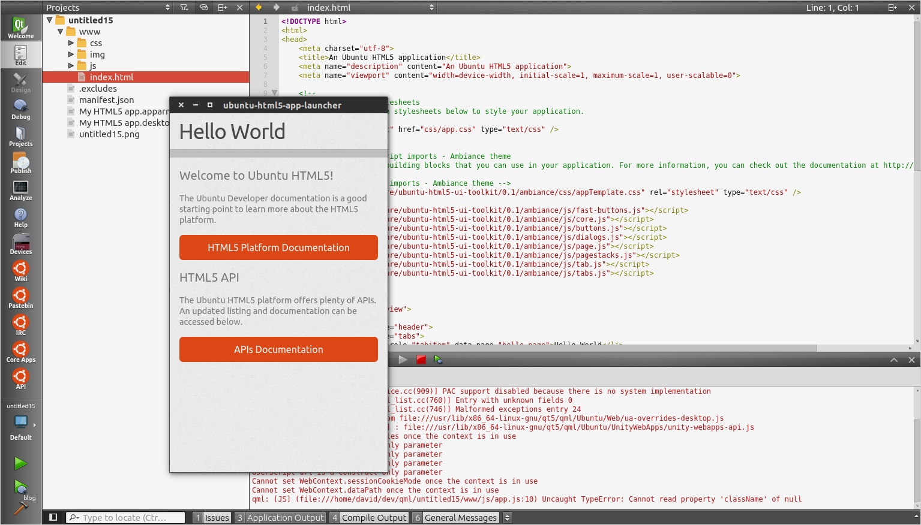Go back in editor navigation history
Viewport: 921px width, 525px height.
tap(259, 7)
